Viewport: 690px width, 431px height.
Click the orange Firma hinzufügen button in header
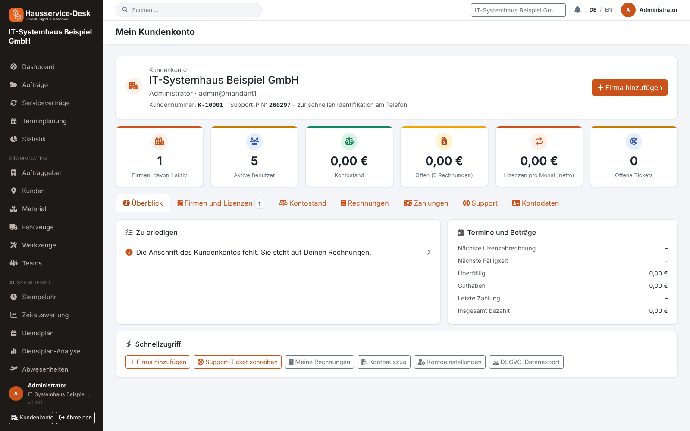[x=630, y=87]
